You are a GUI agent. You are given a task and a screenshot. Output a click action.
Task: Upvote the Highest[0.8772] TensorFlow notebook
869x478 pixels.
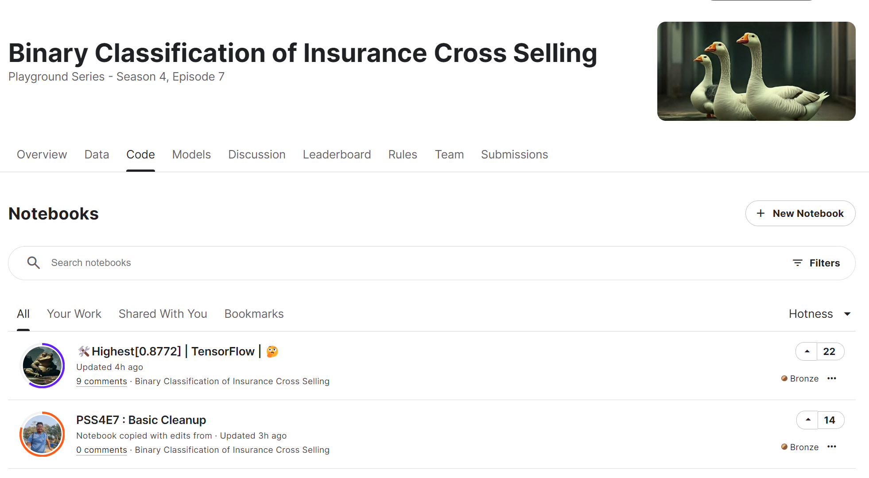tap(807, 351)
